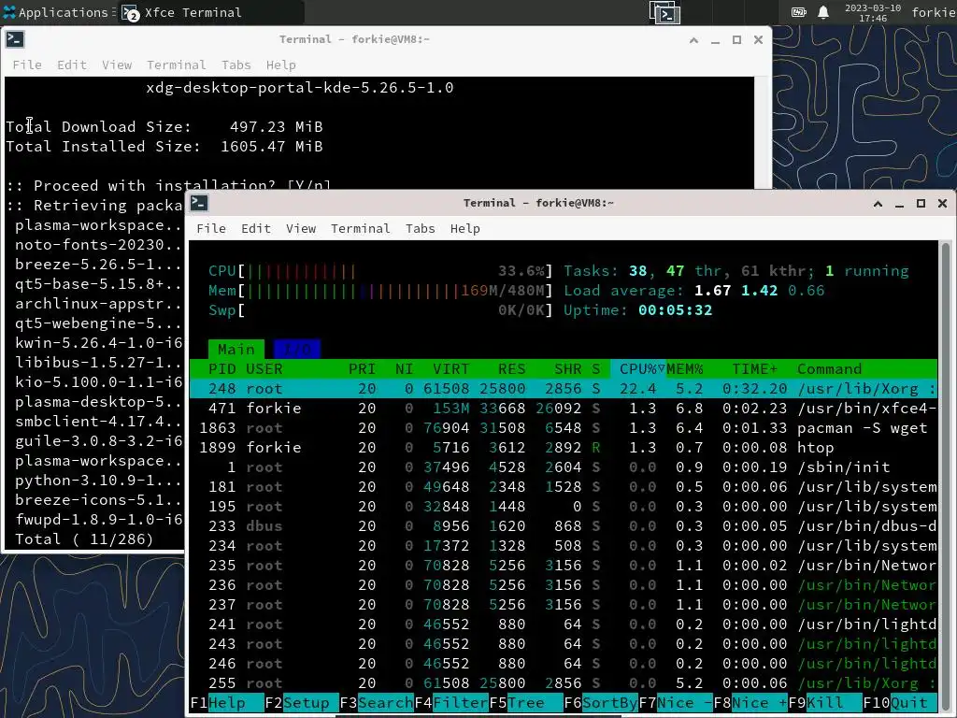Maximize the htop terminal window
Image resolution: width=957 pixels, height=718 pixels.
(921, 204)
